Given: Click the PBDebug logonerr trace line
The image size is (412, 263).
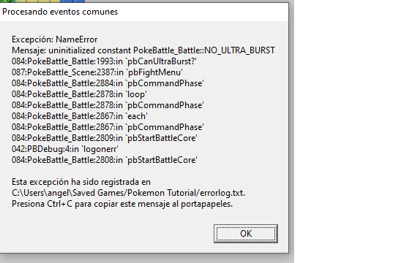Looking at the screenshot, I should point(65,149).
